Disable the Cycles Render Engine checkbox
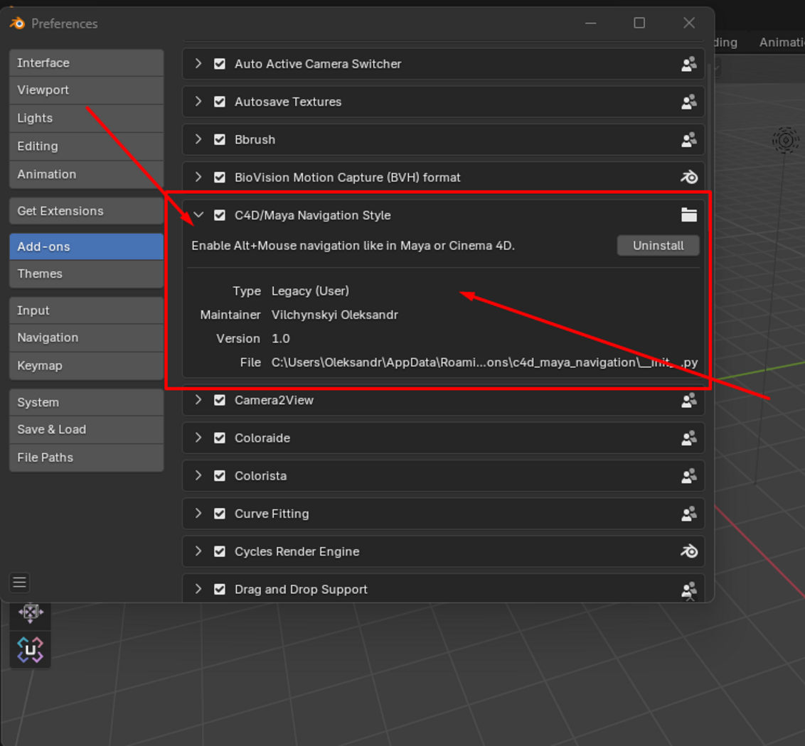 click(x=220, y=551)
